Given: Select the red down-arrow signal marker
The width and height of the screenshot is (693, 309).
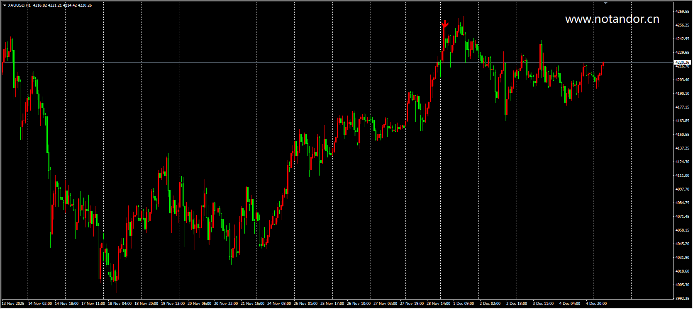Looking at the screenshot, I should point(445,24).
